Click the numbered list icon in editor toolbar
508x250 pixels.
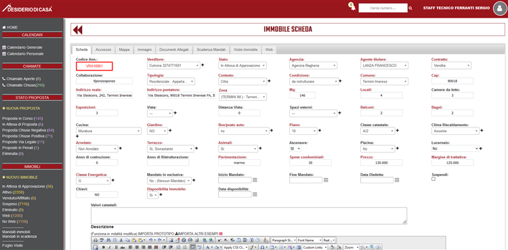pos(179,247)
